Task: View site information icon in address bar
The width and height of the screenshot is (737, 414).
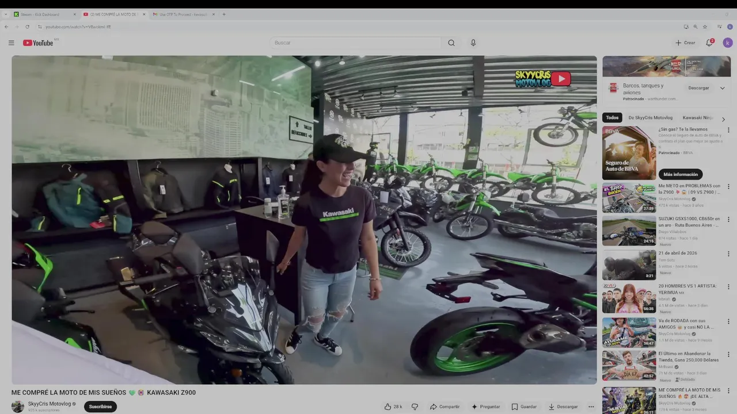Action: pos(40,26)
